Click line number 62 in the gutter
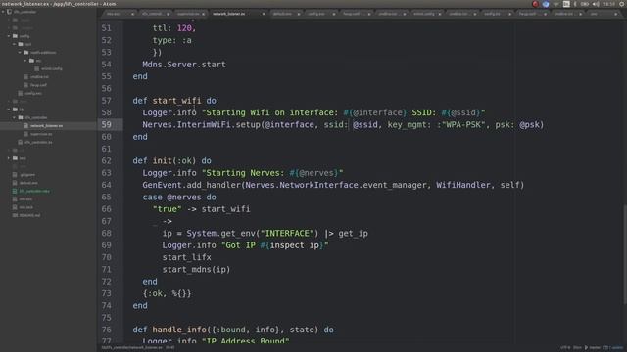627x352 pixels. 107,160
